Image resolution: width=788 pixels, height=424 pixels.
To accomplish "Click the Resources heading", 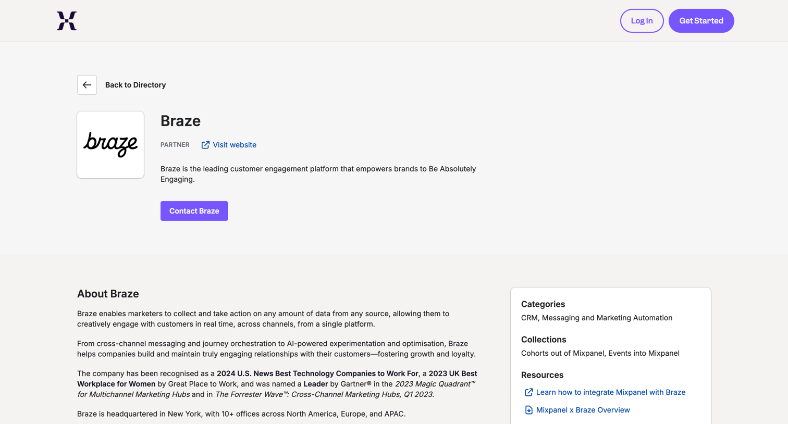I will click(542, 375).
